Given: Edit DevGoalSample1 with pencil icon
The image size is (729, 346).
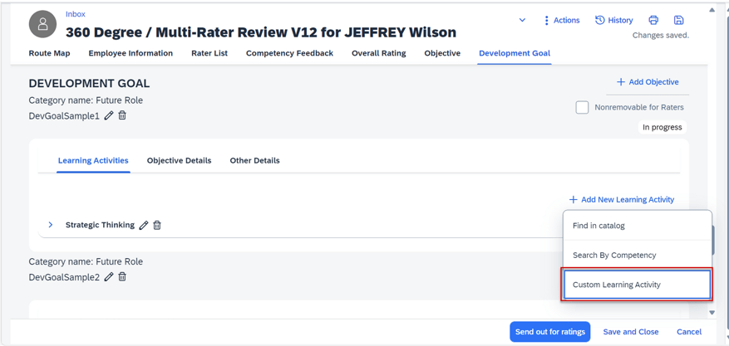Looking at the screenshot, I should click(109, 116).
